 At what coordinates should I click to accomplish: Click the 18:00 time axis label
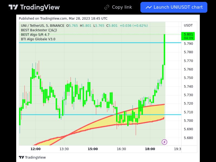[x=150, y=149]
